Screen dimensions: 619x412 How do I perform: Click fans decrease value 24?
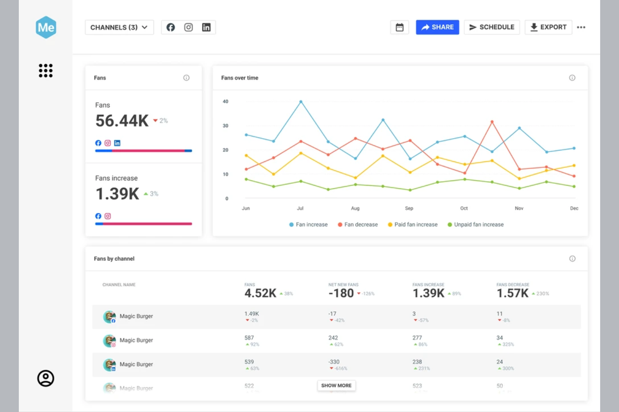pos(499,362)
